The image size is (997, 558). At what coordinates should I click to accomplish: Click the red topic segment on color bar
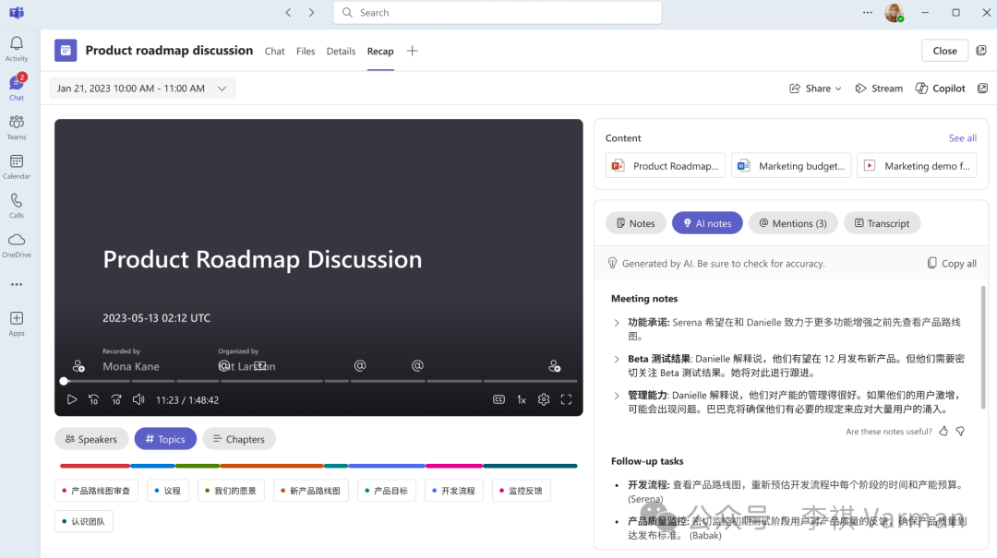coord(95,466)
